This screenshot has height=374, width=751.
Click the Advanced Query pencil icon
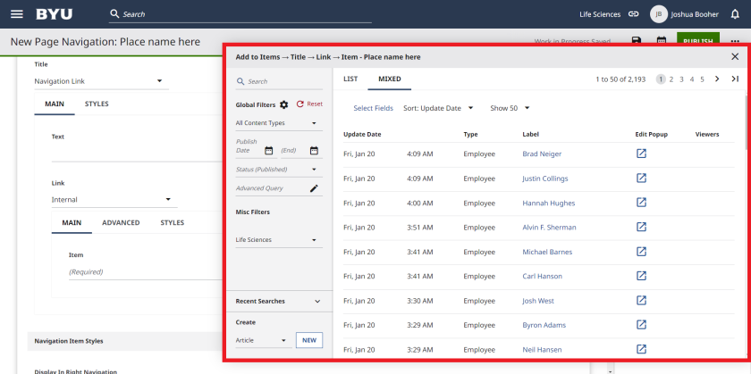[314, 188]
